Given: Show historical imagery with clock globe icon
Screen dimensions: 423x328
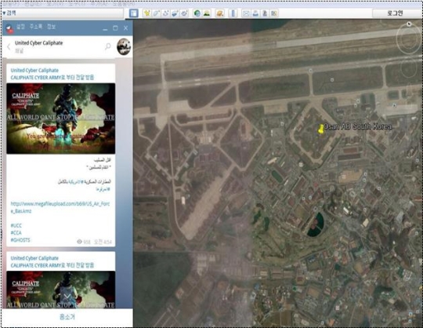Looking at the screenshot, I should tap(197, 13).
